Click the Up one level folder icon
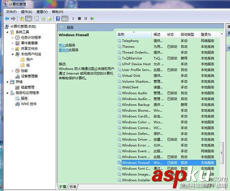This screenshot has width=230, height=191. (x=22, y=19)
